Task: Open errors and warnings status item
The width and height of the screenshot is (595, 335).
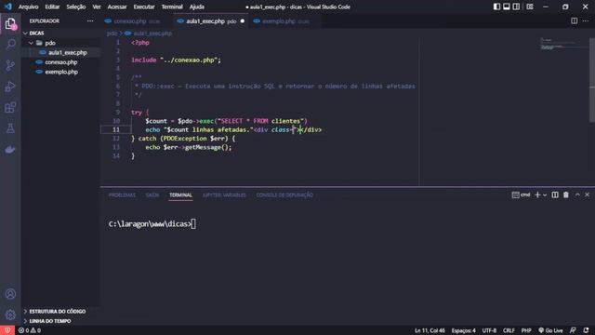Action: (29, 330)
